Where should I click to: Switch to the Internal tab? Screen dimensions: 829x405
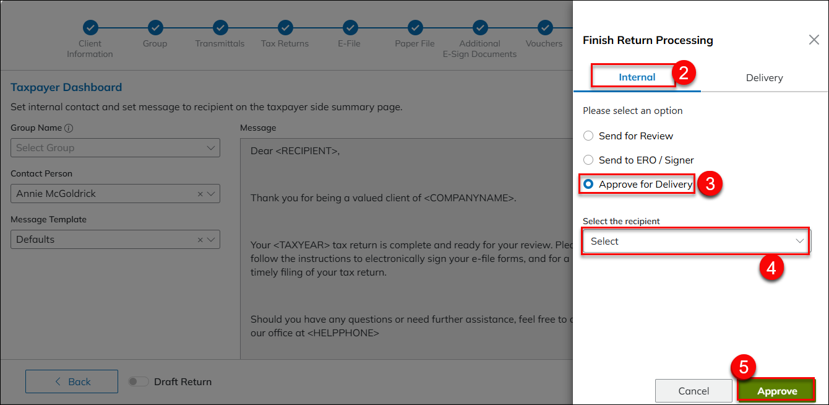pyautogui.click(x=637, y=77)
